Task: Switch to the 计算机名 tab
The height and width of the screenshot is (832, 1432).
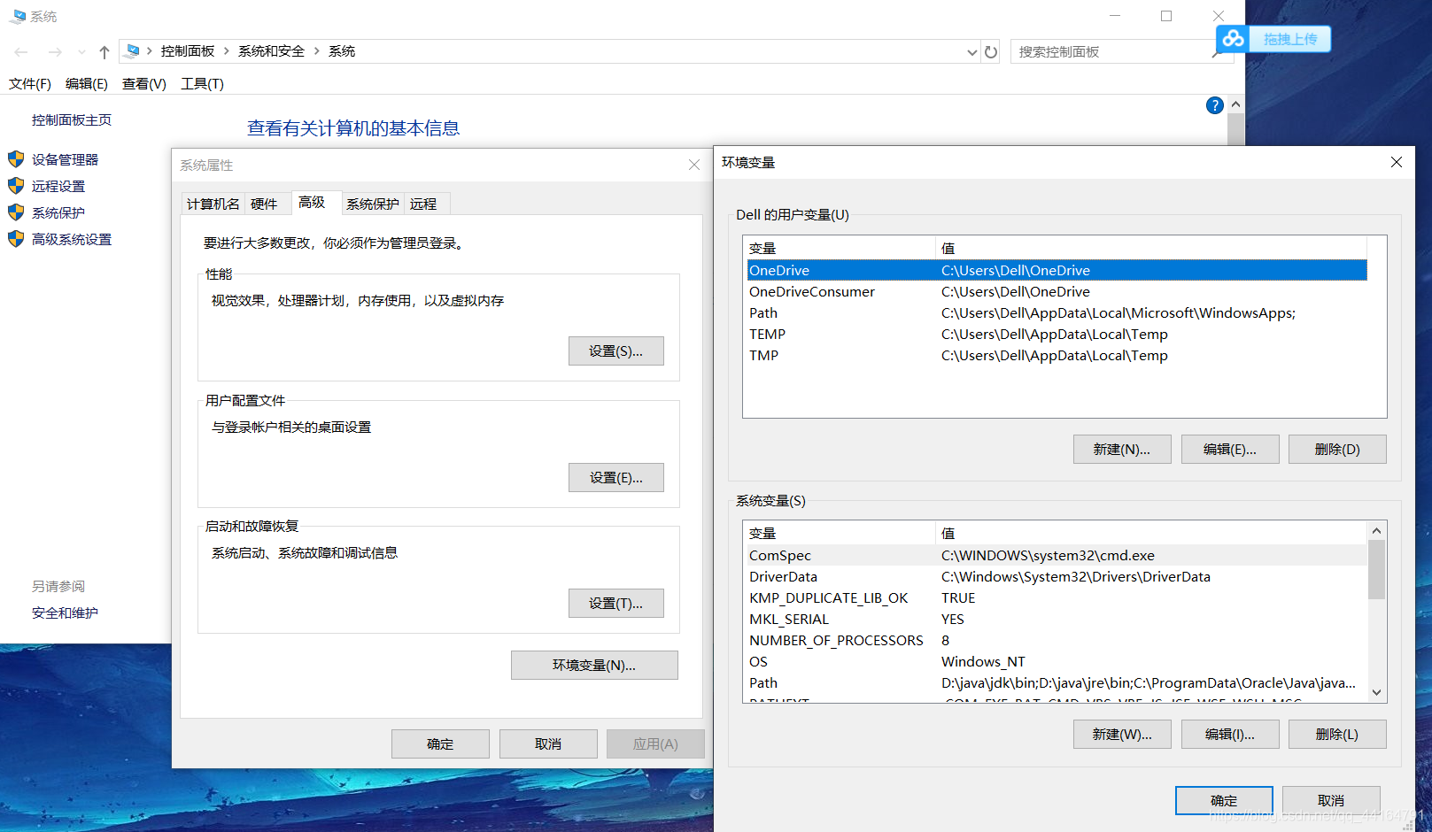Action: coord(212,203)
